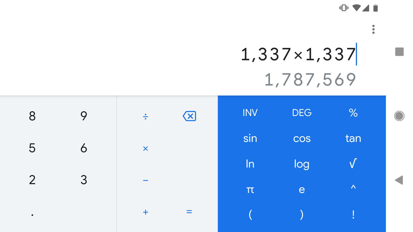Tap the tan function
413x232 pixels.
click(353, 138)
